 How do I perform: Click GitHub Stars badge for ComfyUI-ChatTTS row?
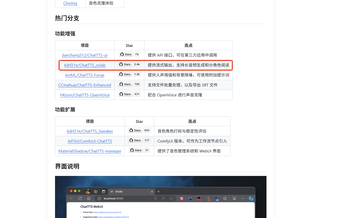135,140
